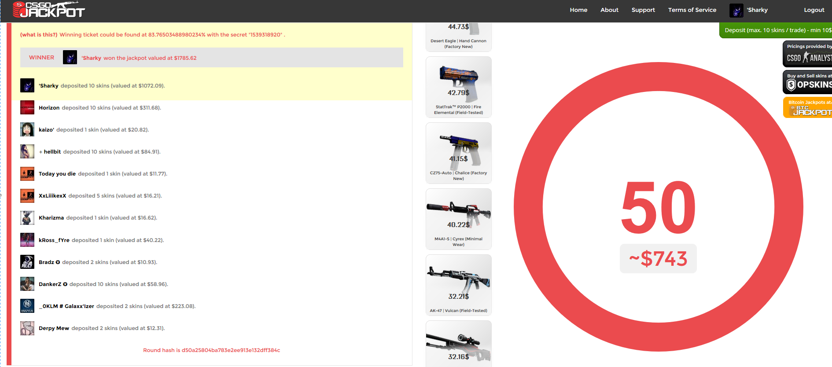Select the M4A1-S Cyrex skin card

458,219
